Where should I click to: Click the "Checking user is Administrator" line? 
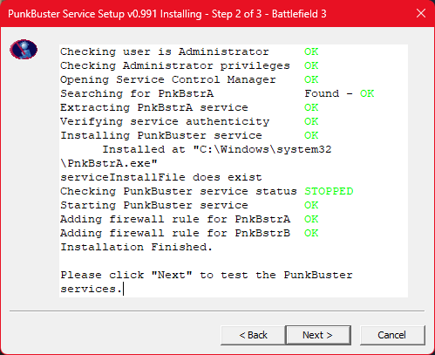point(165,51)
